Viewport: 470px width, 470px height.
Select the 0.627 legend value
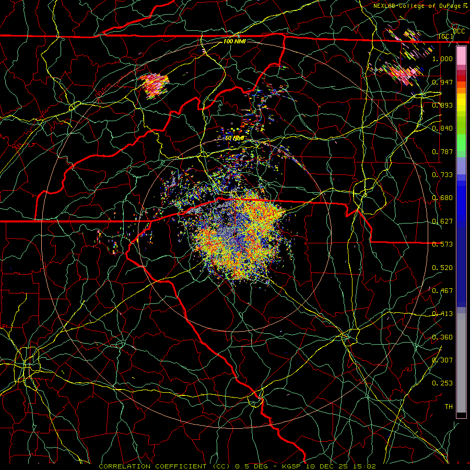pos(442,221)
